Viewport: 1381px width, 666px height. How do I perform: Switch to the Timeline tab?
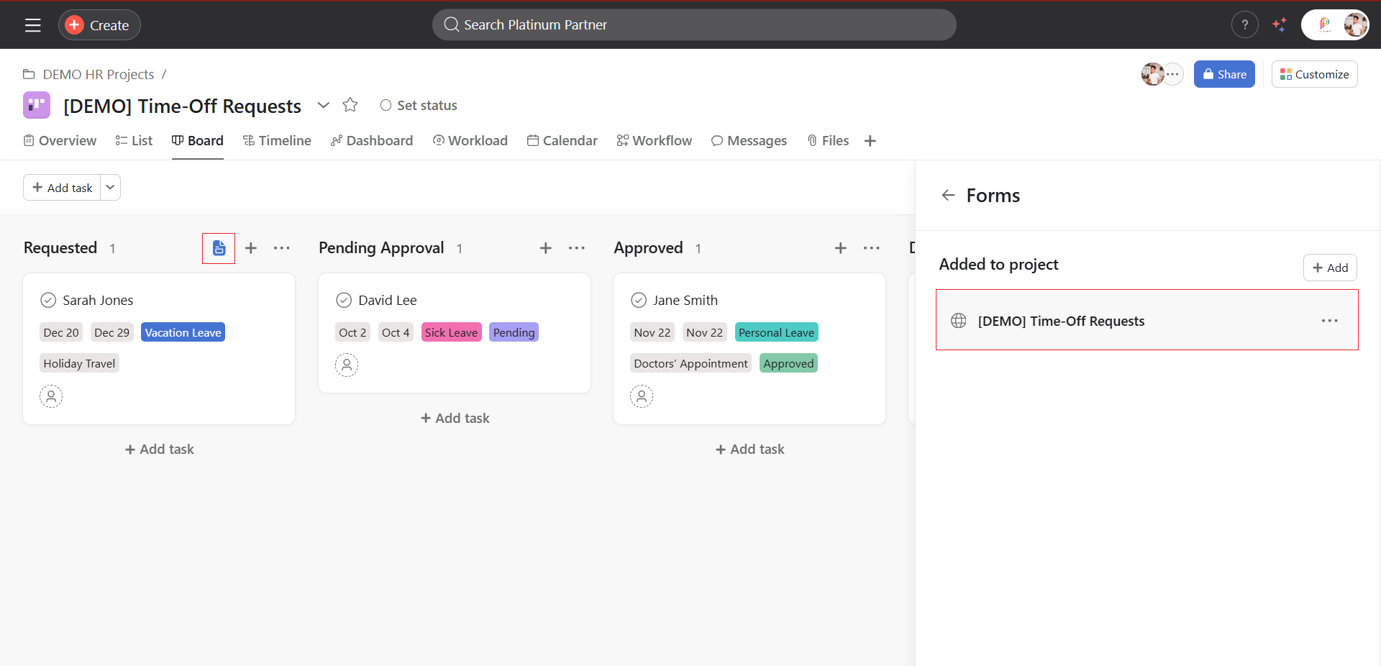pyautogui.click(x=277, y=141)
